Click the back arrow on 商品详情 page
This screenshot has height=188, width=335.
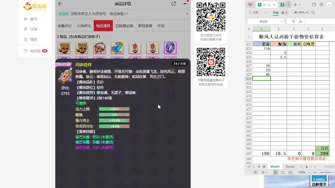(60, 4)
